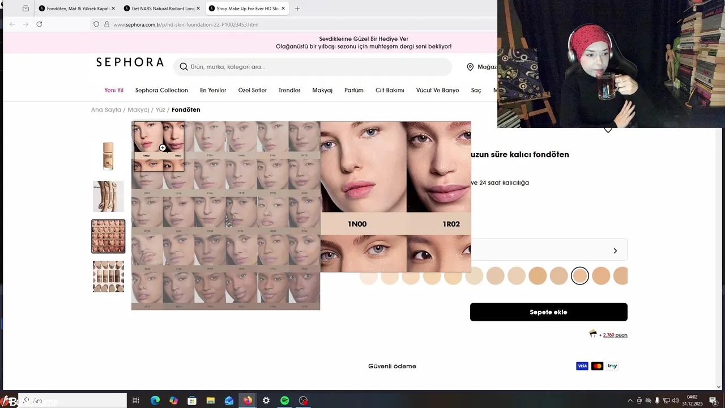Select the shade swatch chart thumbnail
Image resolution: width=725 pixels, height=408 pixels.
click(x=108, y=277)
